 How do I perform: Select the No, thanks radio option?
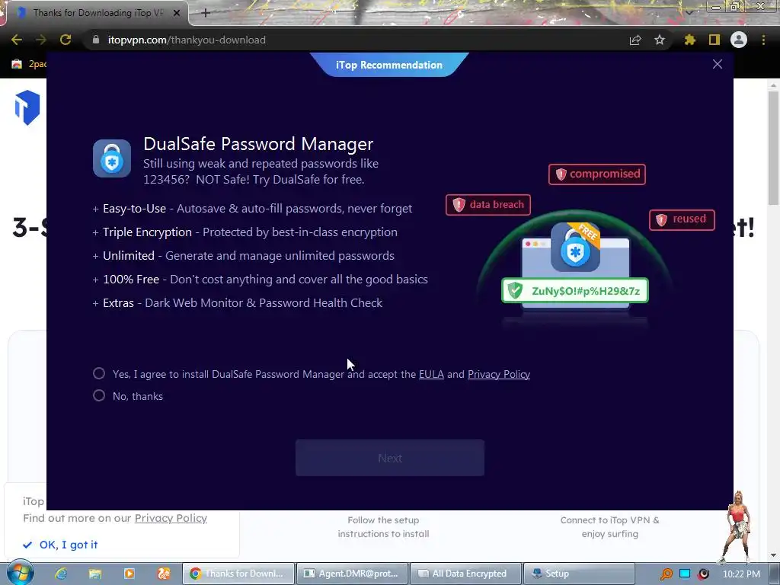coord(99,395)
